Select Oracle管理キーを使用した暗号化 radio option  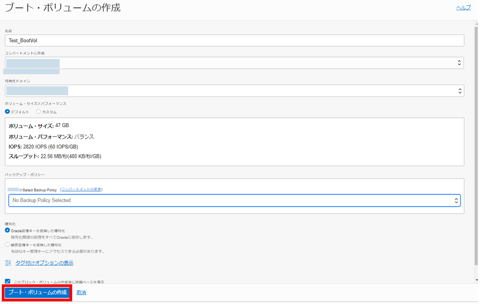coord(7,231)
